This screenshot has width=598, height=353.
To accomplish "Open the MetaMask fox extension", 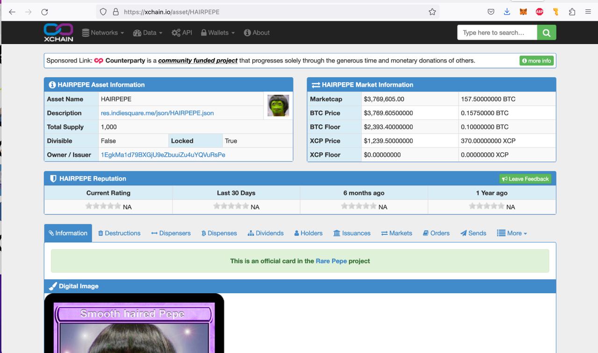I will pos(523,12).
